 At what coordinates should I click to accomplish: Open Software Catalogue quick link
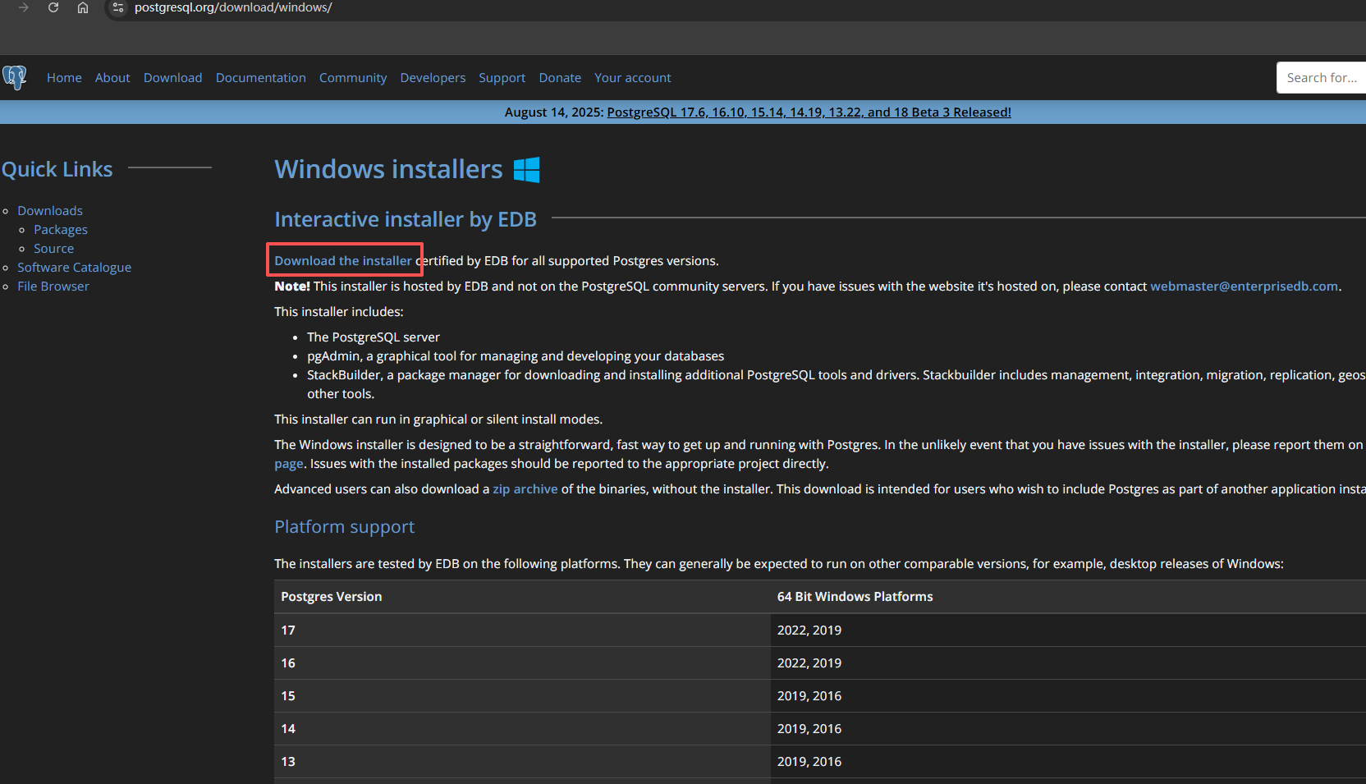[75, 268]
